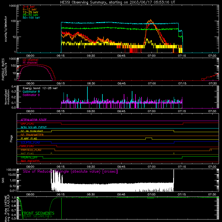The width and height of the screenshot is (222, 222).
Task: Click the GAP_FLAG label
Action: tap(27, 123)
